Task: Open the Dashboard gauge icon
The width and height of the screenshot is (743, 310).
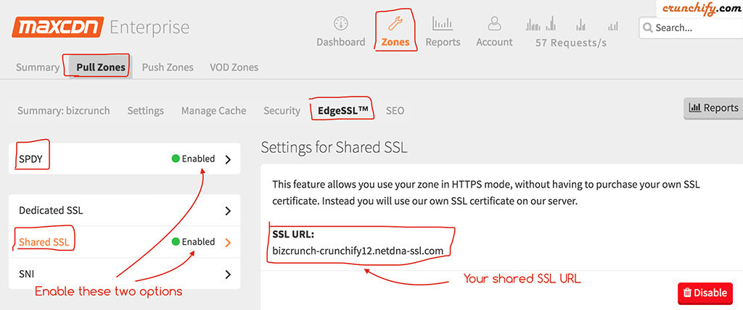Action: [x=341, y=24]
